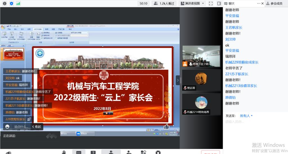
Task: Click the meeting info icon
Action: coord(4,3)
